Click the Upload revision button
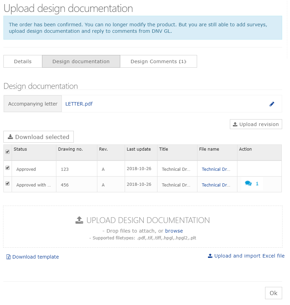 point(256,124)
